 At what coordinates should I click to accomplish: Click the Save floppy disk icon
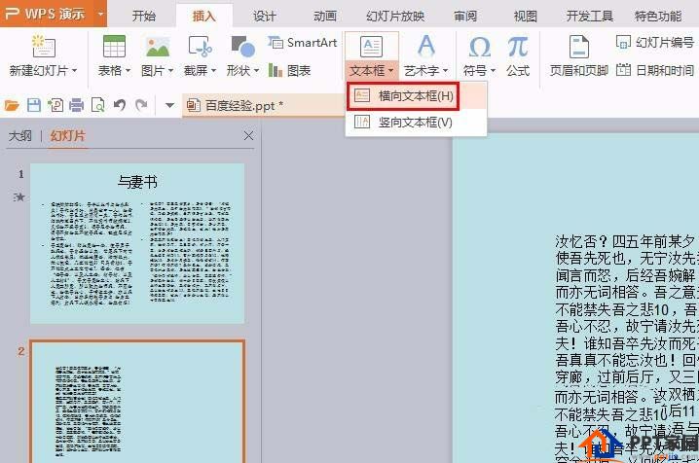tap(34, 105)
